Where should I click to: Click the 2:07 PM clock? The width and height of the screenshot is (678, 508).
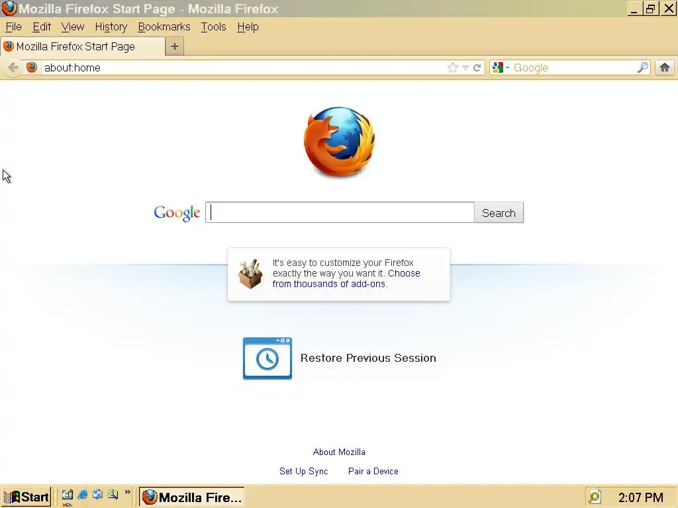[640, 497]
